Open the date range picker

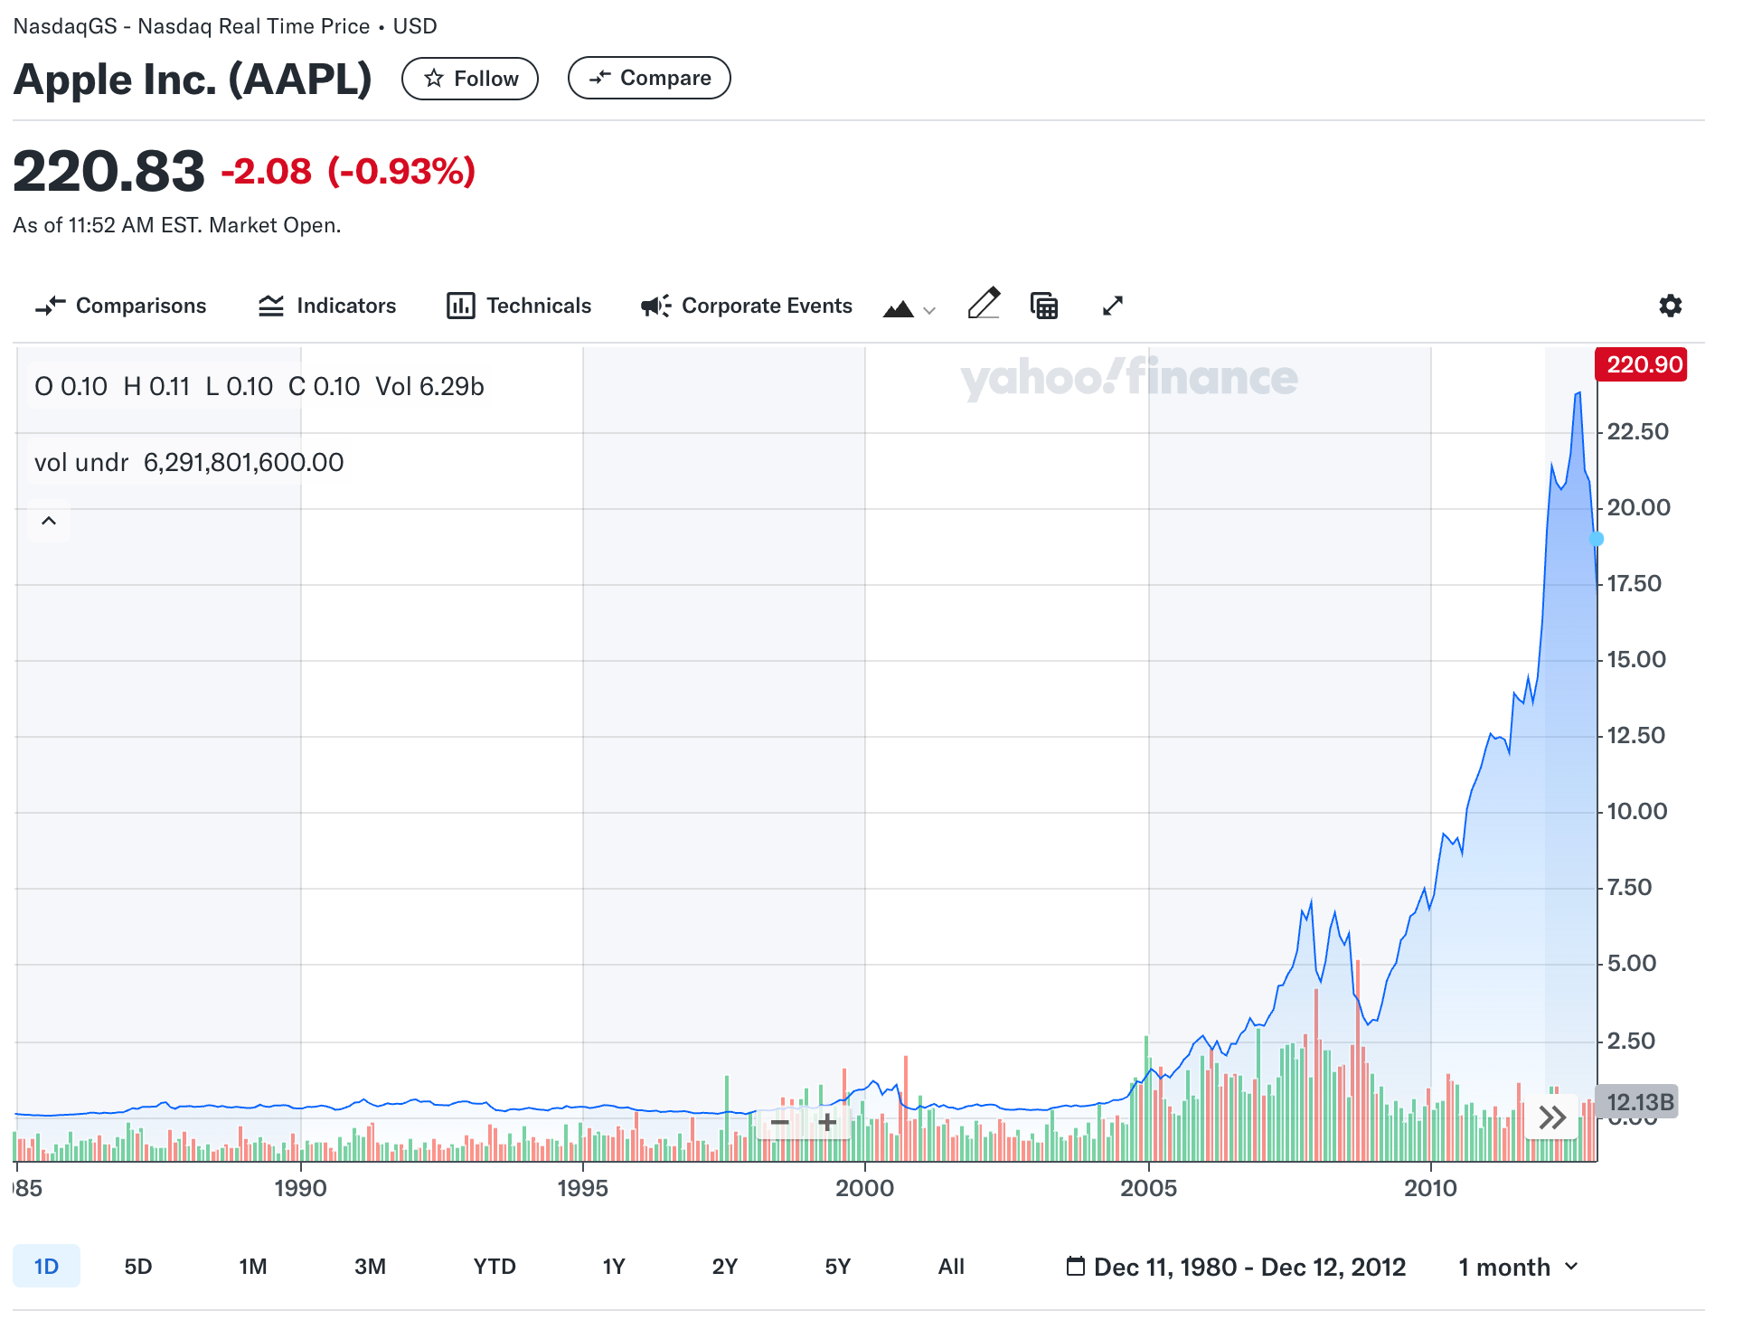tap(1236, 1268)
